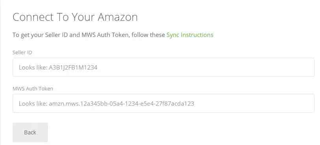Click the word 'Amazon' in the page title

(x=117, y=17)
